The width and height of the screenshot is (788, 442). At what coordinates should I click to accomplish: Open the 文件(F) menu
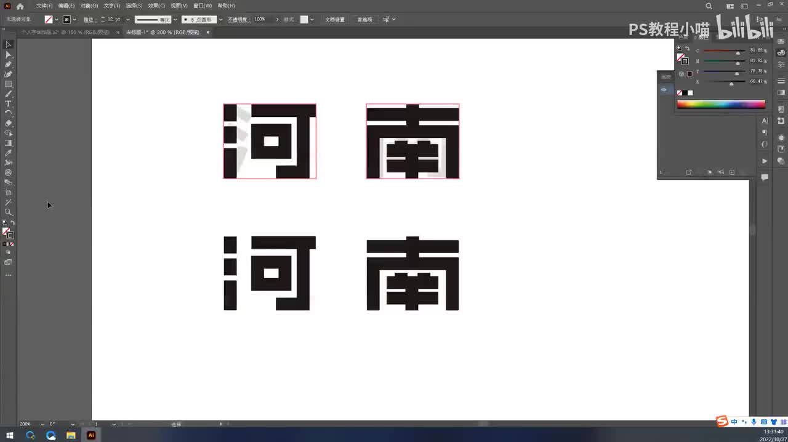[x=44, y=6]
